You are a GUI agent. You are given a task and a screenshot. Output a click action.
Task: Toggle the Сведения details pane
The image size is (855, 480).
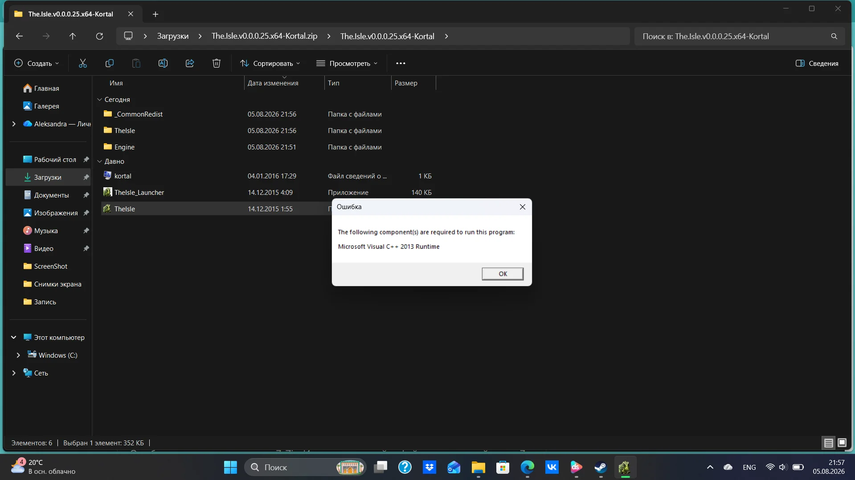817,63
